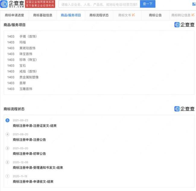The width and height of the screenshot is (196, 191).
Task: Open the 商标流程状态 tab
Action: 99,15
